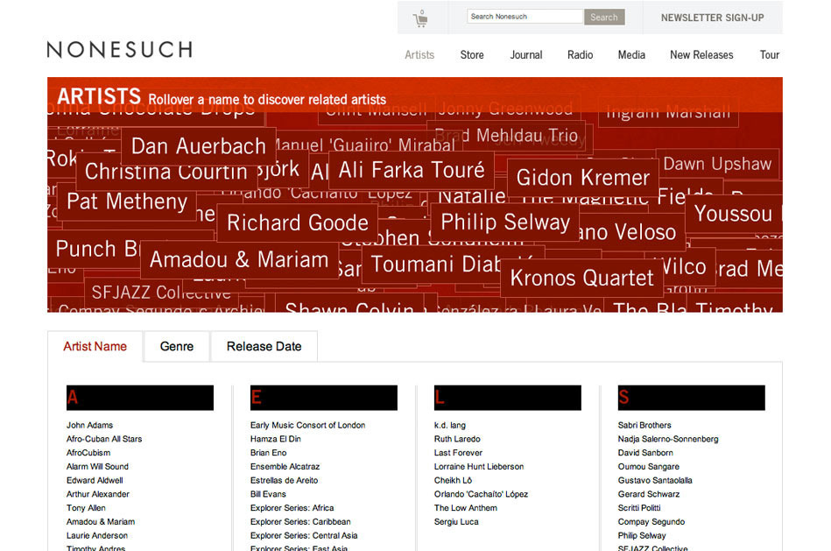Click Oumou Sangare link
This screenshot has height=551, width=831.
pyautogui.click(x=649, y=467)
